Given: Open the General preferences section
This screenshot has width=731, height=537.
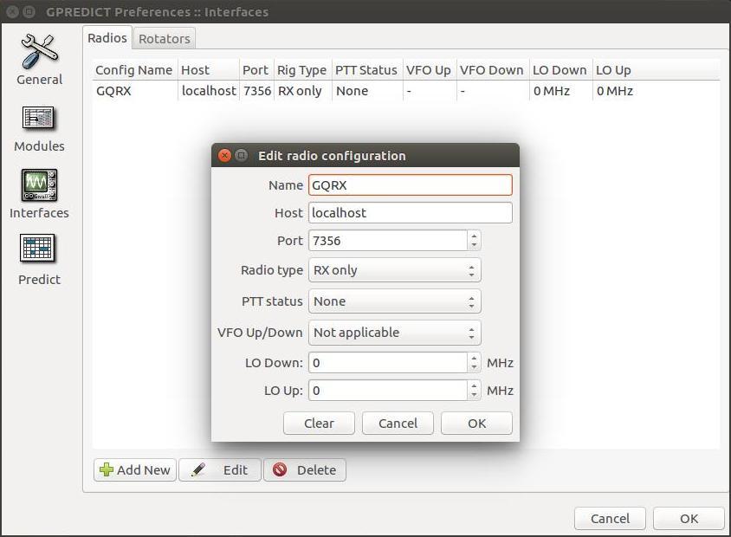Looking at the screenshot, I should click(40, 60).
